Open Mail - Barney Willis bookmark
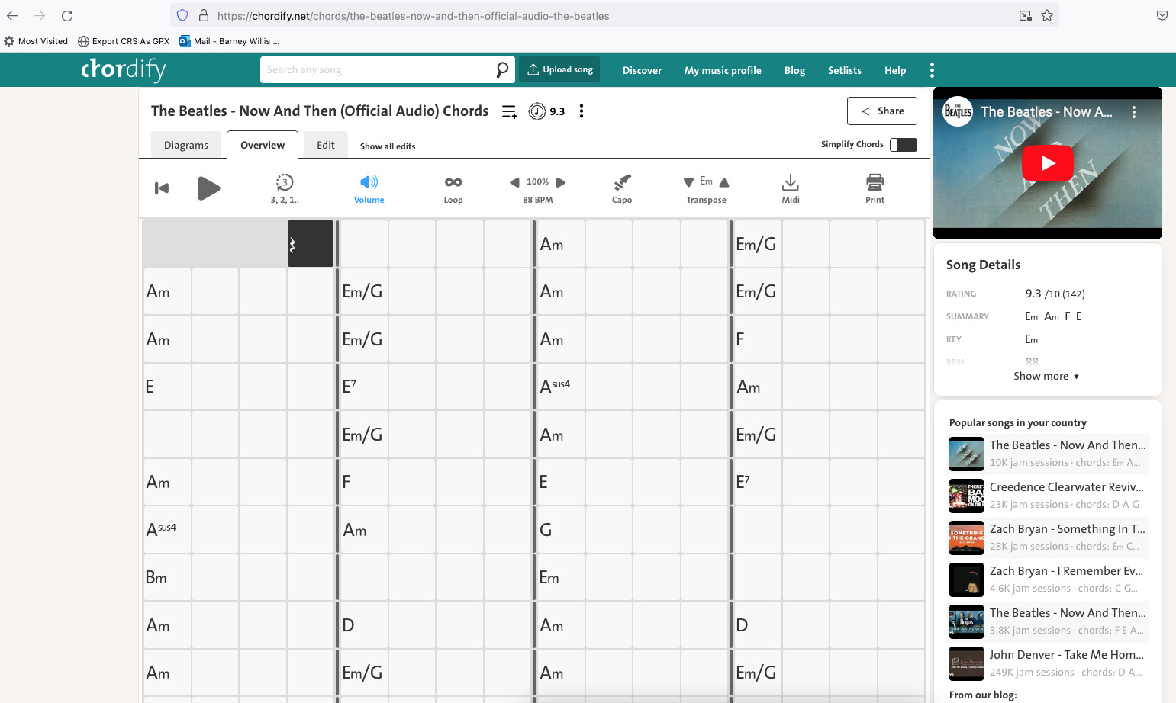Screen dimensions: 1176x703 click(x=229, y=41)
